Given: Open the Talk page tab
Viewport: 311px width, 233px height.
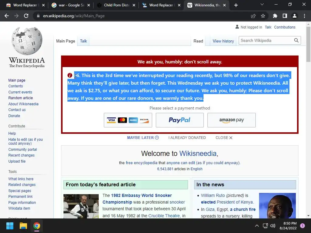Looking at the screenshot, I should point(84,41).
